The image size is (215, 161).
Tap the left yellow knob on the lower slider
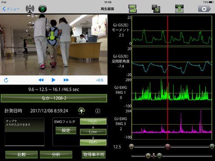(x=148, y=156)
